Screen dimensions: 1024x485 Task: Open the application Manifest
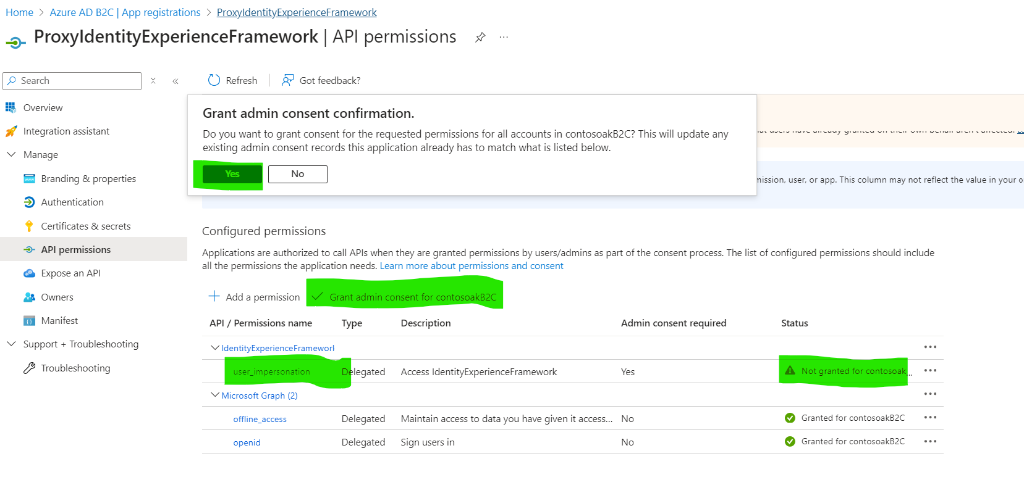coord(59,320)
